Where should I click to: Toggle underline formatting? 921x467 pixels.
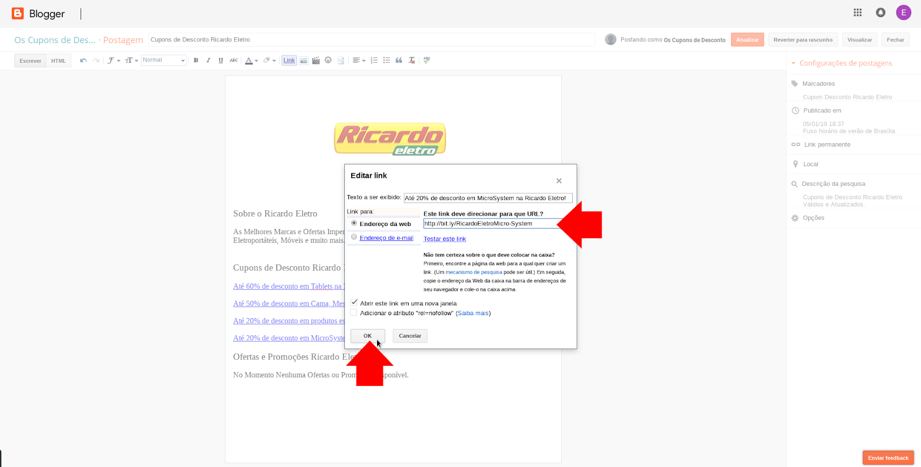220,60
